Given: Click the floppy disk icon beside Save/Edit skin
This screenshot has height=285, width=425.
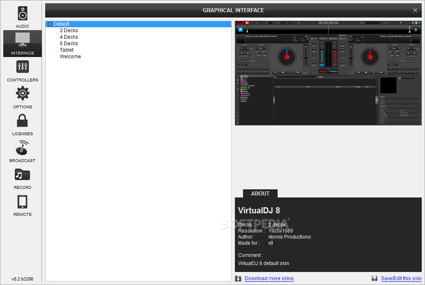Looking at the screenshot, I should tap(375, 278).
